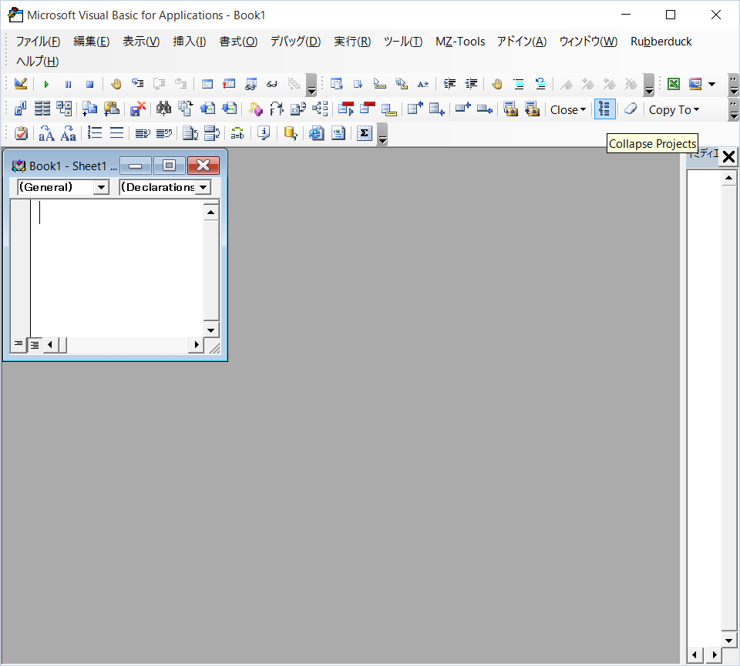Open the 挿入(I) menu
The height and width of the screenshot is (666, 740).
190,42
